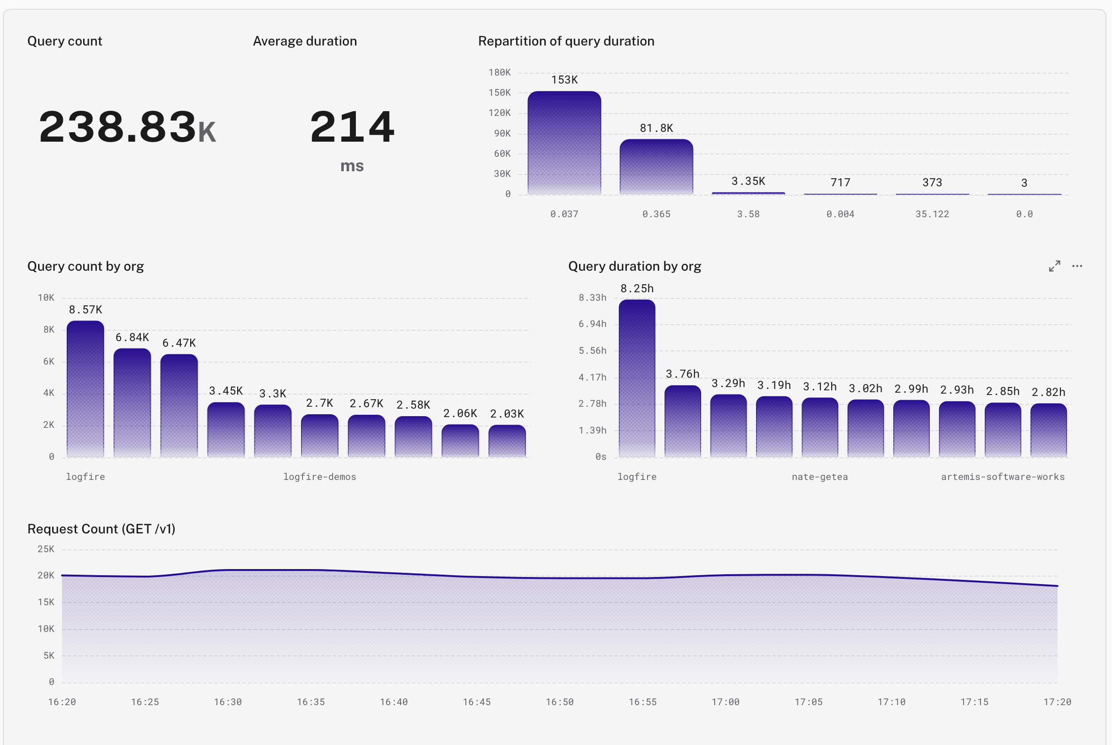Click the 8.57K logfire query count bar

point(85,389)
